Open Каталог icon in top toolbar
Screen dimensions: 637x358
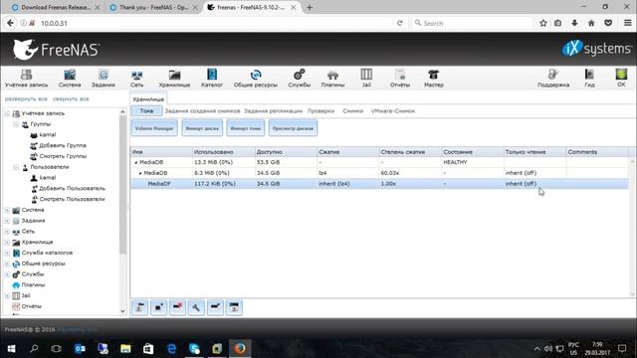pyautogui.click(x=212, y=78)
